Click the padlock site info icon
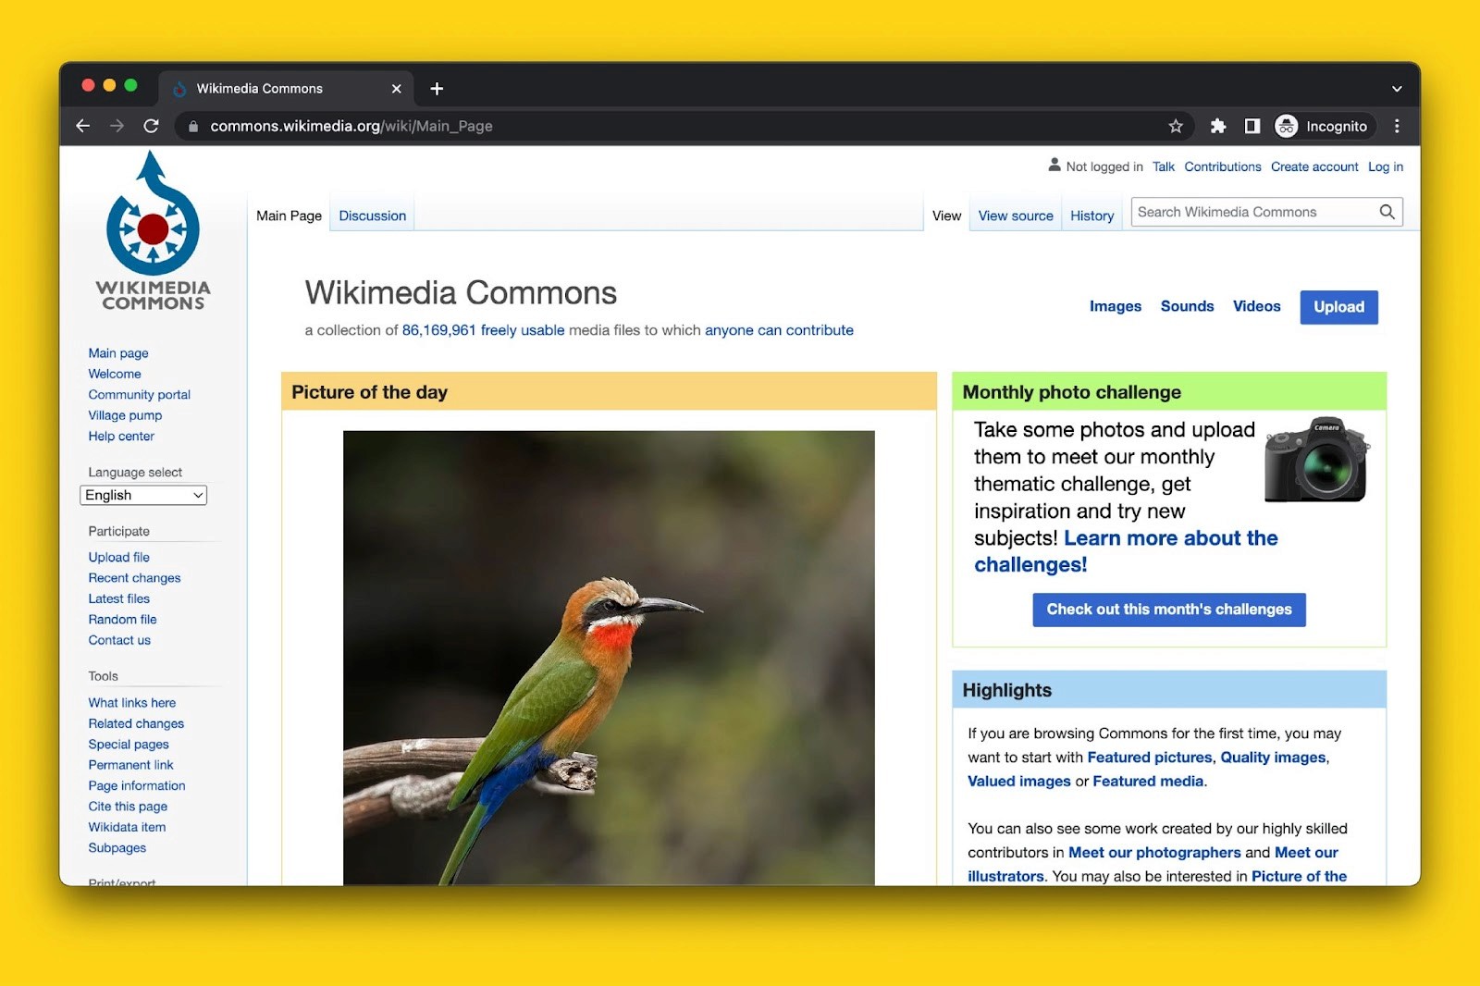 click(x=193, y=127)
